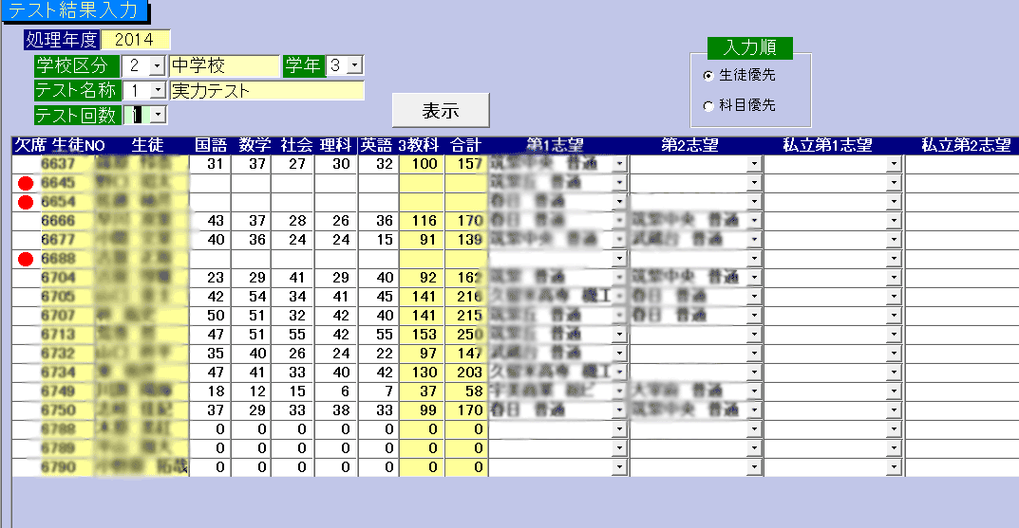Click the red absence marker for student 6645
This screenshot has width=1019, height=528.
(x=25, y=182)
